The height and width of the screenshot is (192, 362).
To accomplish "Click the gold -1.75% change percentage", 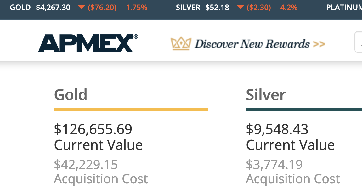I will coord(135,8).
